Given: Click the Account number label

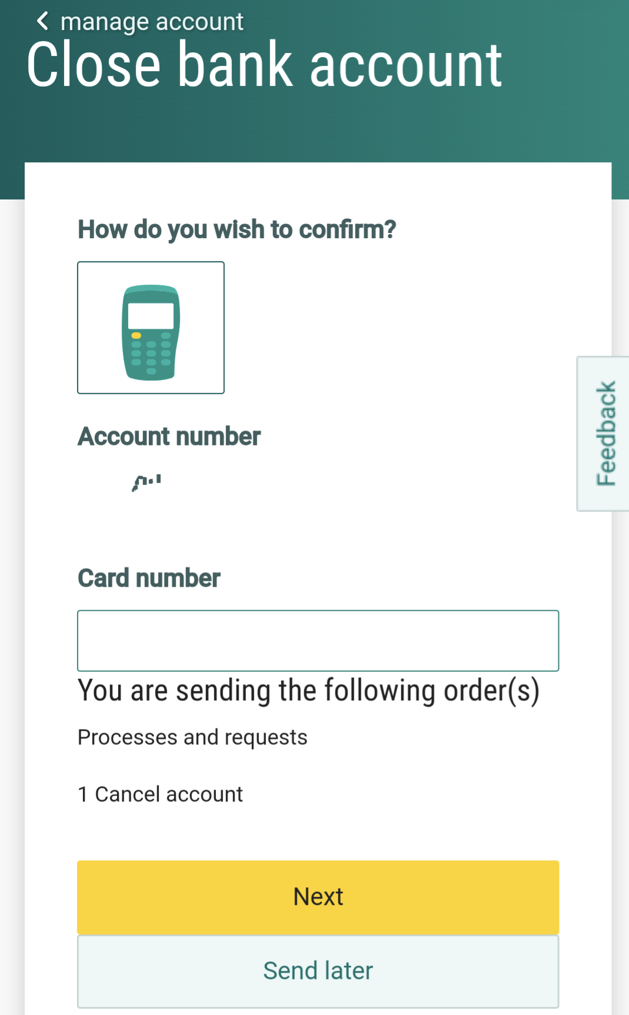Looking at the screenshot, I should (169, 437).
